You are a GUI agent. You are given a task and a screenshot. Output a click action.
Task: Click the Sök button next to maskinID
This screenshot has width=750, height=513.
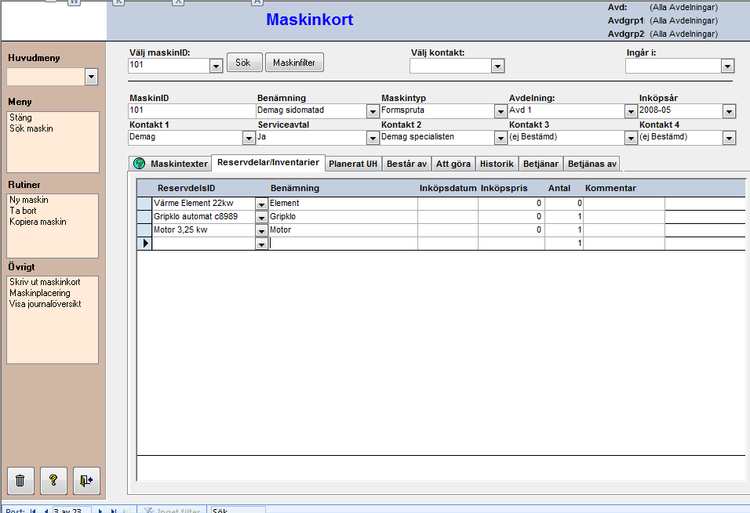243,63
